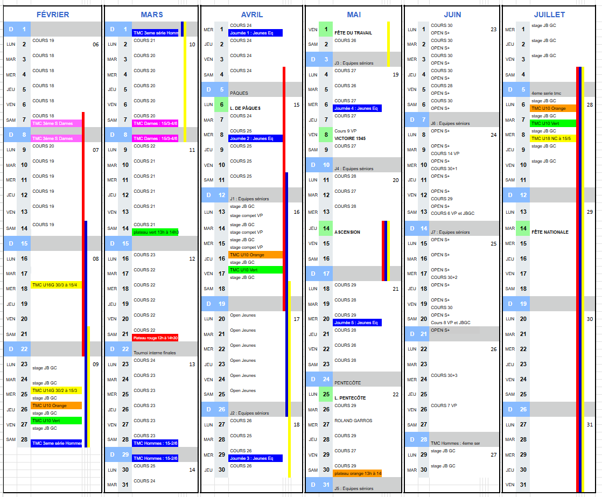
Task: Select blue Journée 3 : Jeunes Eq cell
Action: pyautogui.click(x=255, y=458)
